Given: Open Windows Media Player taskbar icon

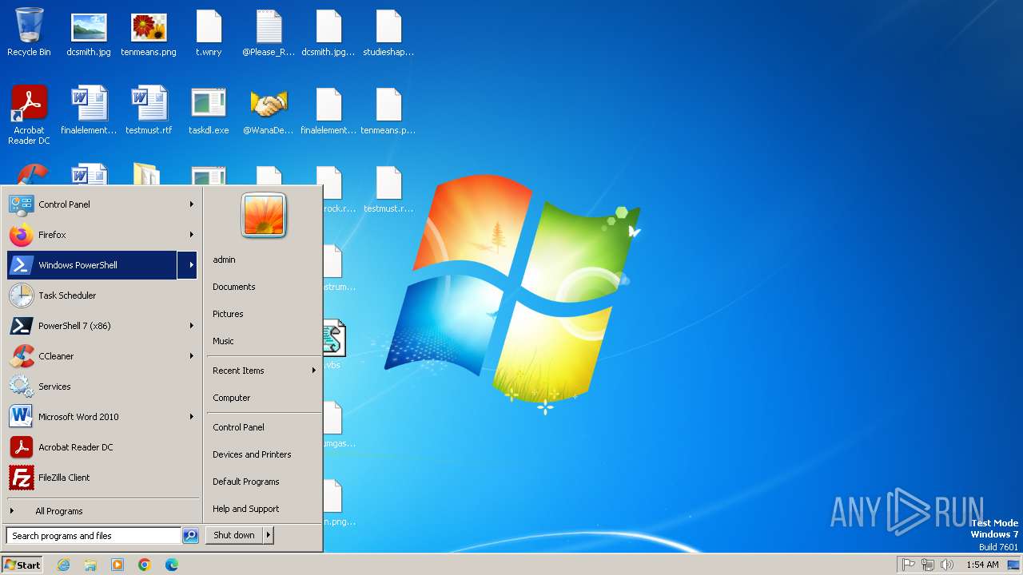Looking at the screenshot, I should 117,565.
